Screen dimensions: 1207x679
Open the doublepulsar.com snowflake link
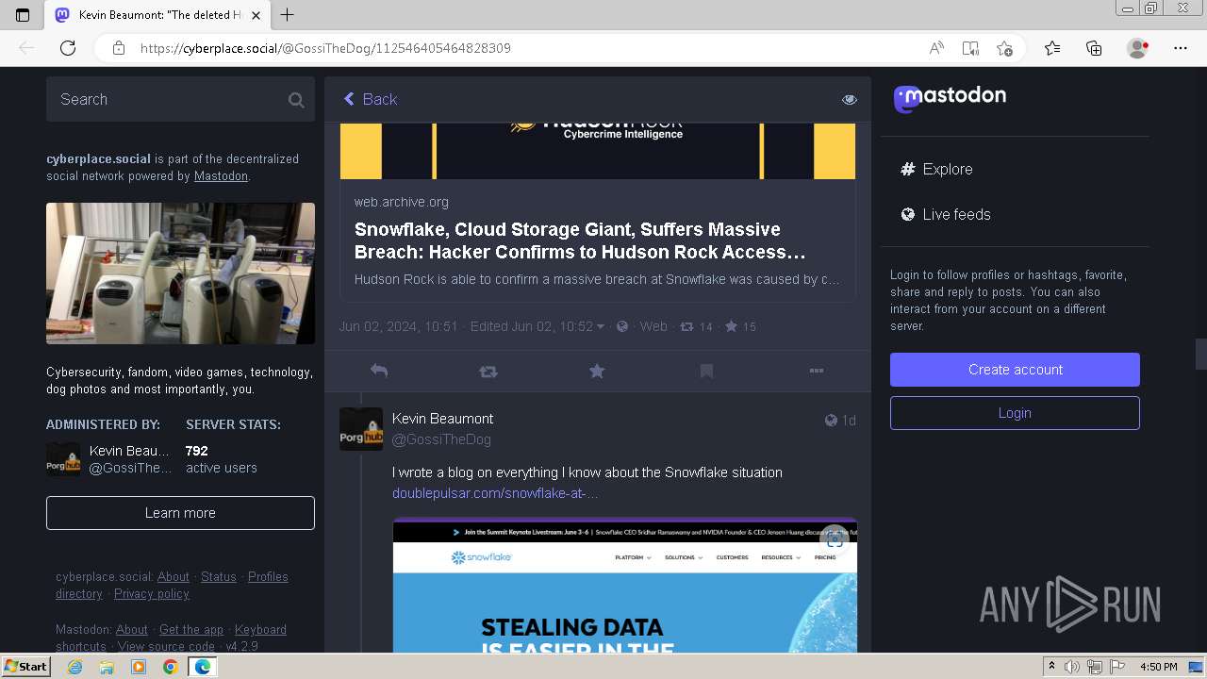(x=495, y=493)
